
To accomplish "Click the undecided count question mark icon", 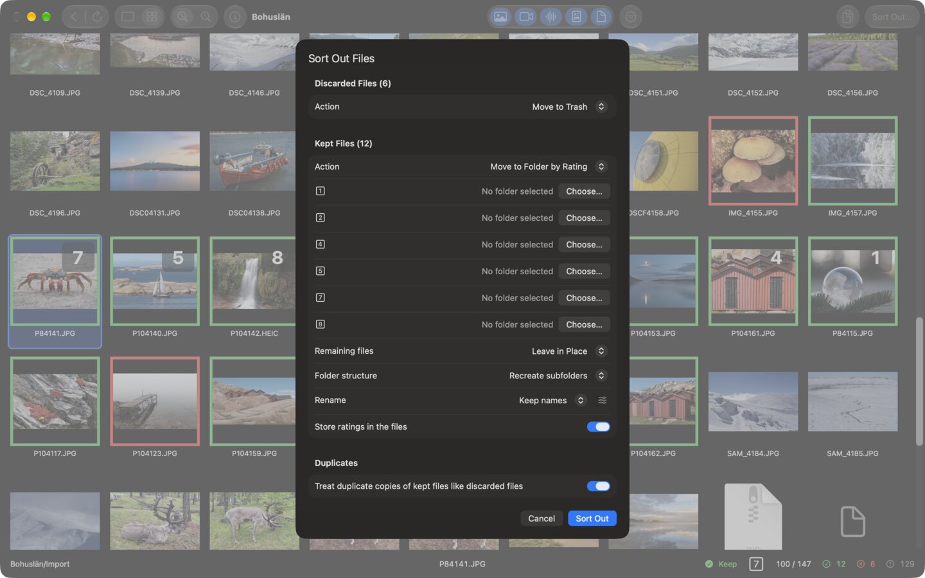I will (890, 564).
